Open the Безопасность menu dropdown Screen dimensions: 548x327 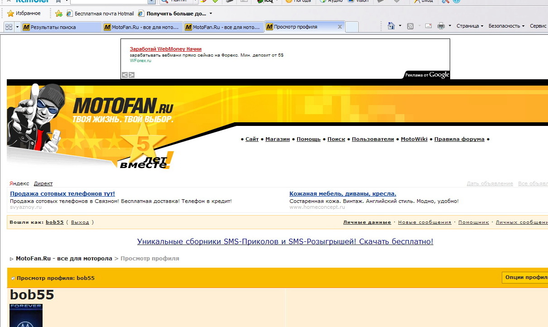pyautogui.click(x=506, y=26)
